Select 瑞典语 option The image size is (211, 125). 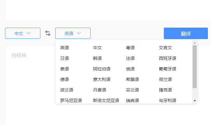click(x=132, y=100)
